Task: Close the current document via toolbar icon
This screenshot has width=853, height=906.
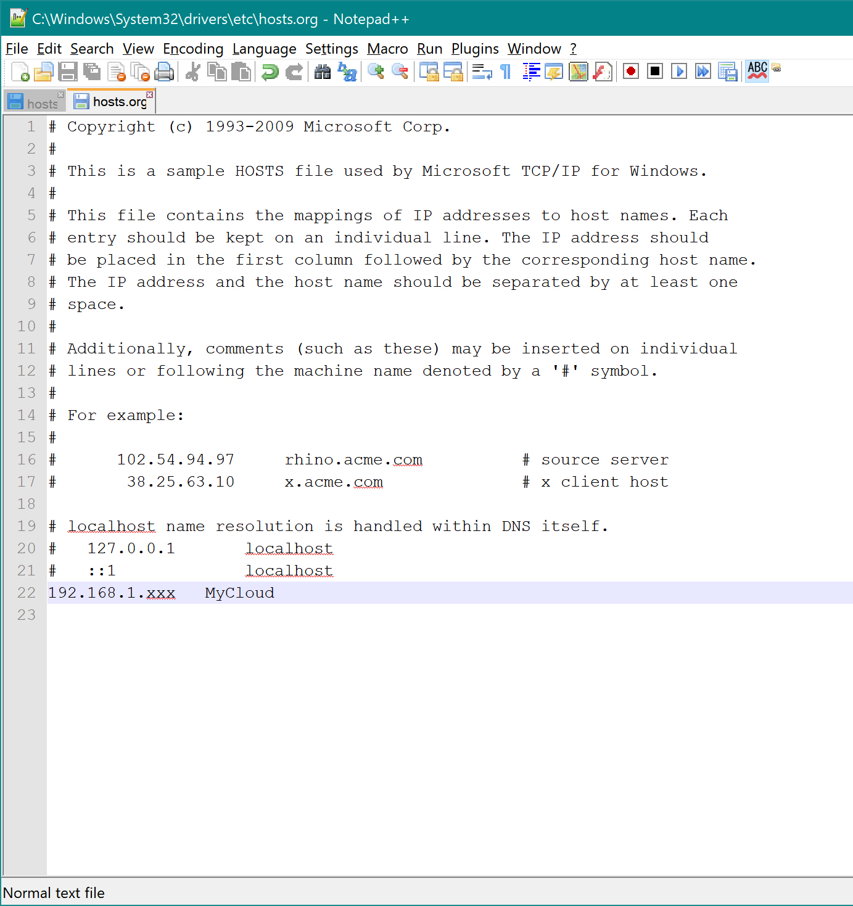Action: click(117, 72)
